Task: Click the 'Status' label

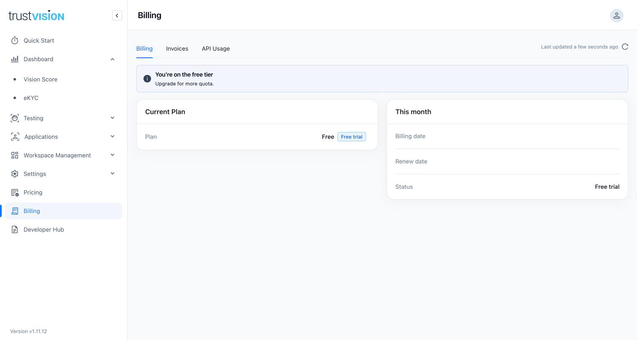Action: (404, 187)
